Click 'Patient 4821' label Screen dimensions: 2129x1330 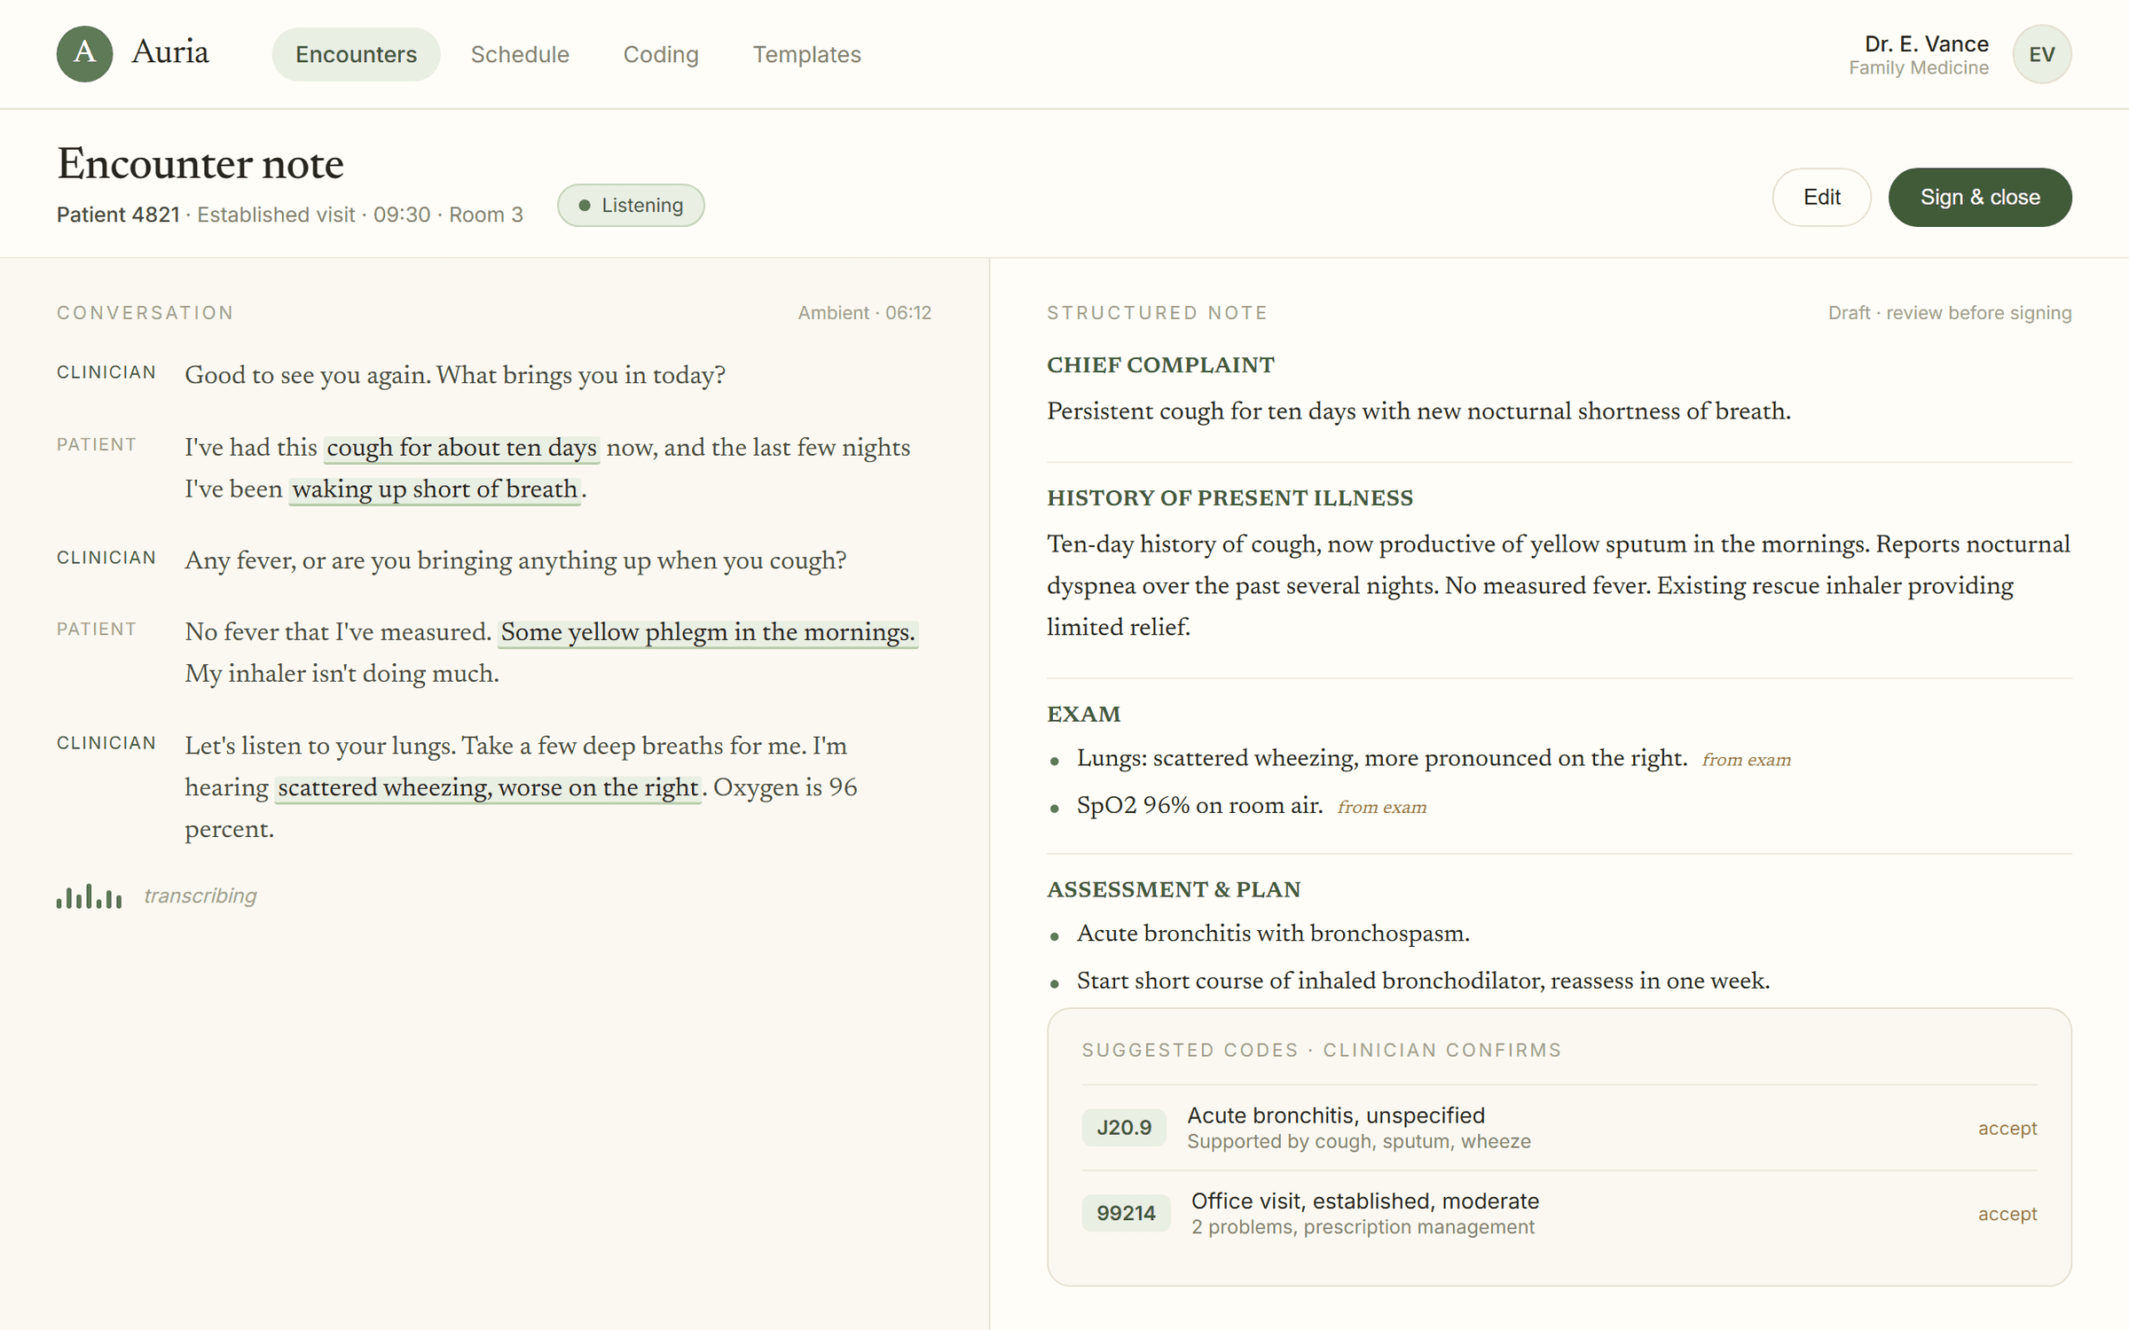point(118,215)
